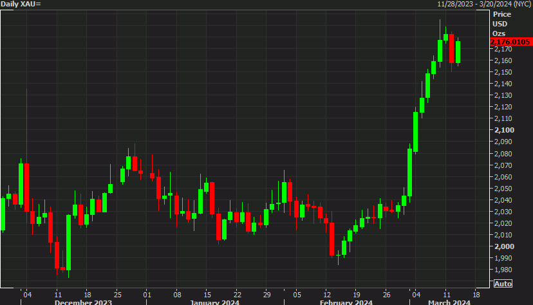Click the 2,030 price axis label
Viewport: 533px width, 305px height.
pyautogui.click(x=503, y=212)
